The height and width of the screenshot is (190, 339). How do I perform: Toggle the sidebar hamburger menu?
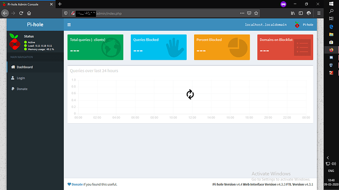click(69, 25)
